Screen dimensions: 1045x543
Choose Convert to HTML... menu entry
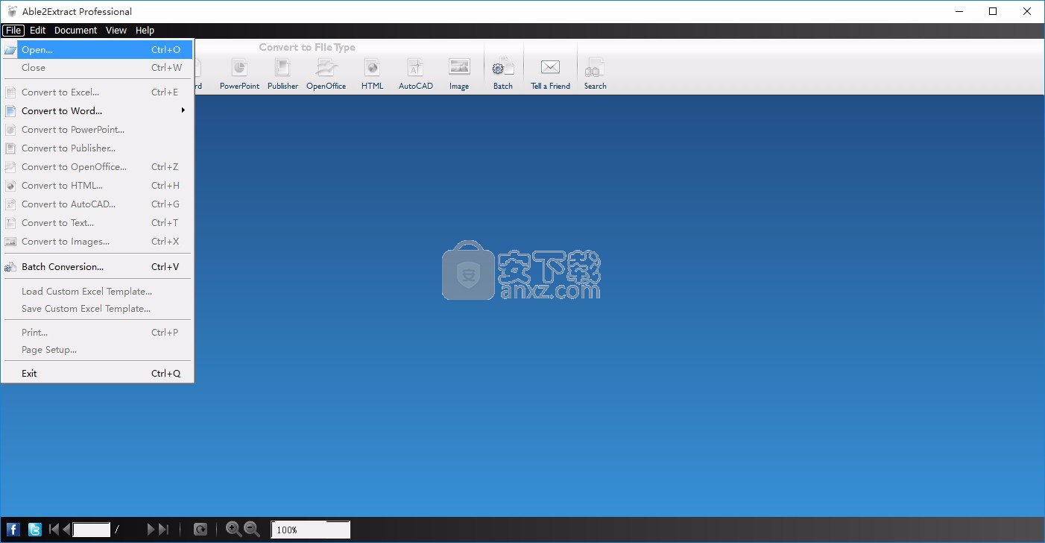pos(98,186)
